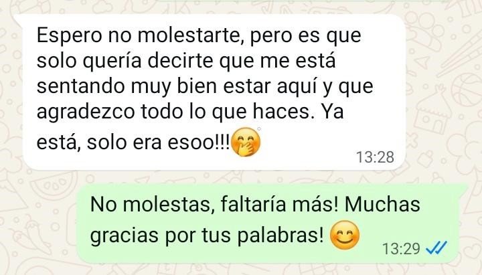The width and height of the screenshot is (482, 275).
Task: Click the 13:28 timestamp
Action: pos(375,157)
